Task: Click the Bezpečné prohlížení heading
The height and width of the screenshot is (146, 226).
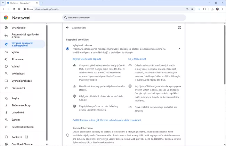Action: (78, 40)
